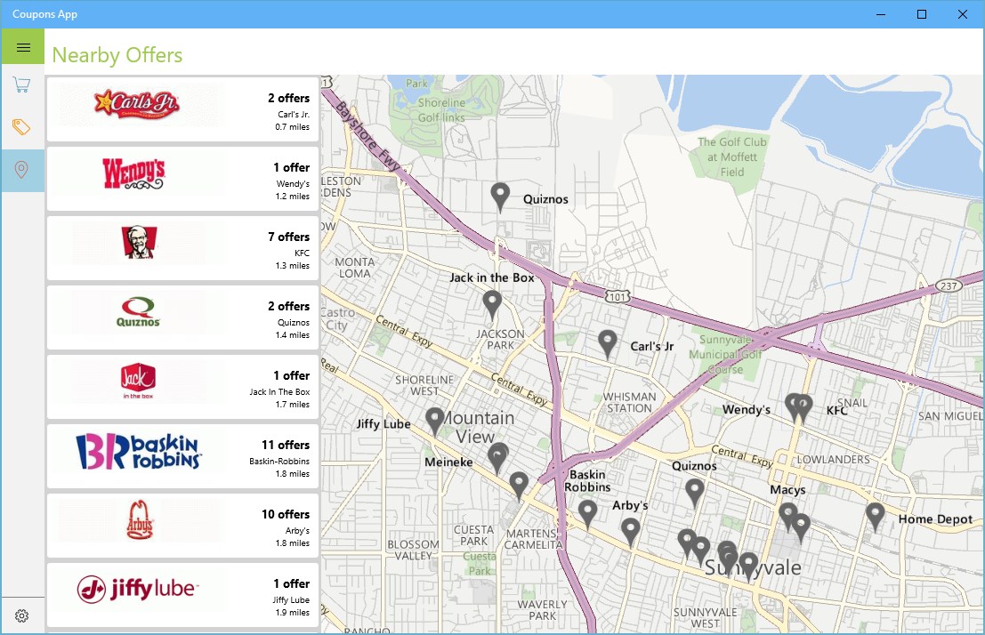This screenshot has width=985, height=635.
Task: Click the '1.7 miles' distance text
Action: pos(292,405)
